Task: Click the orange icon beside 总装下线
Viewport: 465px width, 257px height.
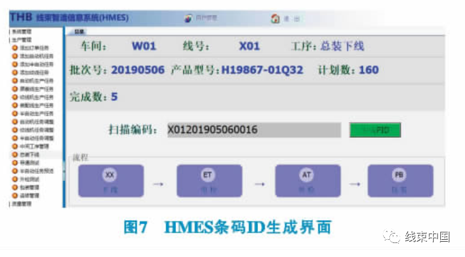Action: [15, 154]
